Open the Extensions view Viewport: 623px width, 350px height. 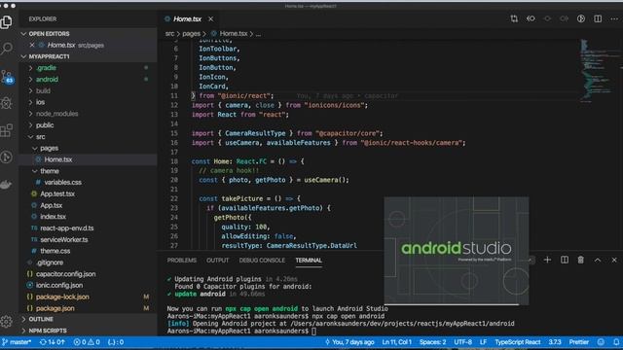tap(7, 130)
